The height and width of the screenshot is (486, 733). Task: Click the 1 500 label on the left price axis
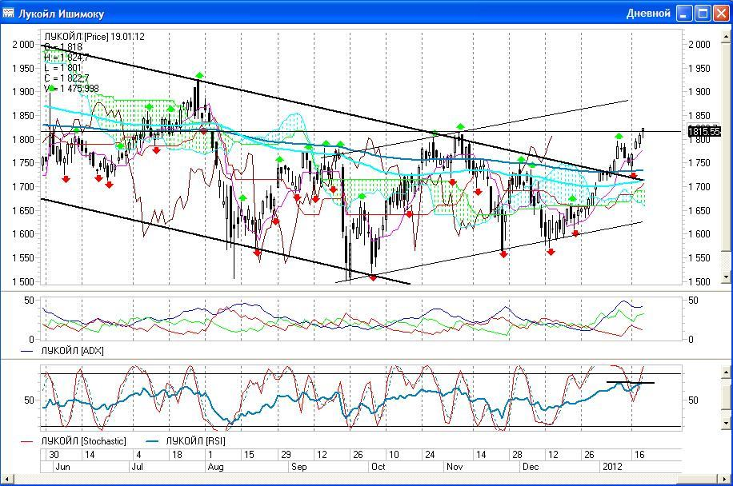click(x=23, y=281)
